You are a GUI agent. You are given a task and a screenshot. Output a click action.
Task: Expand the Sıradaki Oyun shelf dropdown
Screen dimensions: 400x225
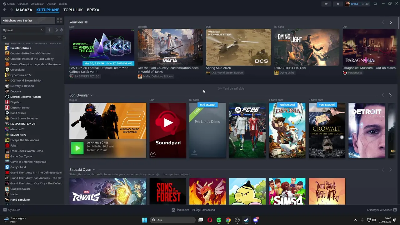(94, 170)
